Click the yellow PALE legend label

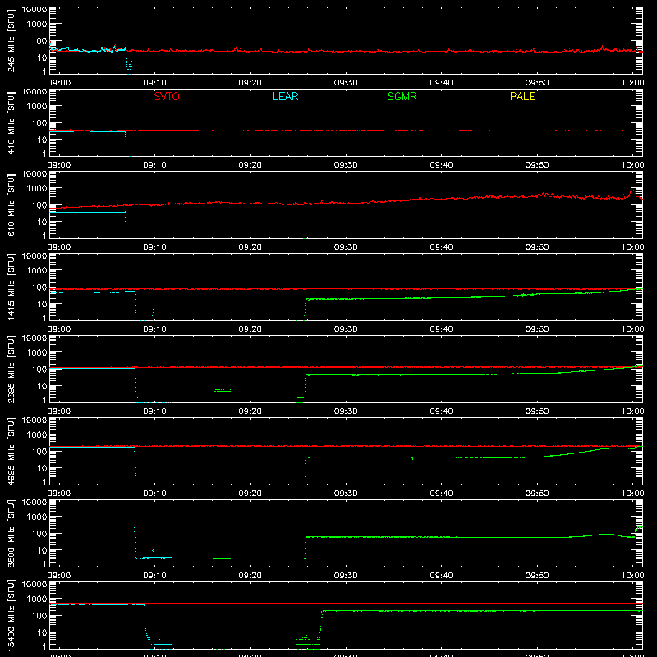[522, 96]
